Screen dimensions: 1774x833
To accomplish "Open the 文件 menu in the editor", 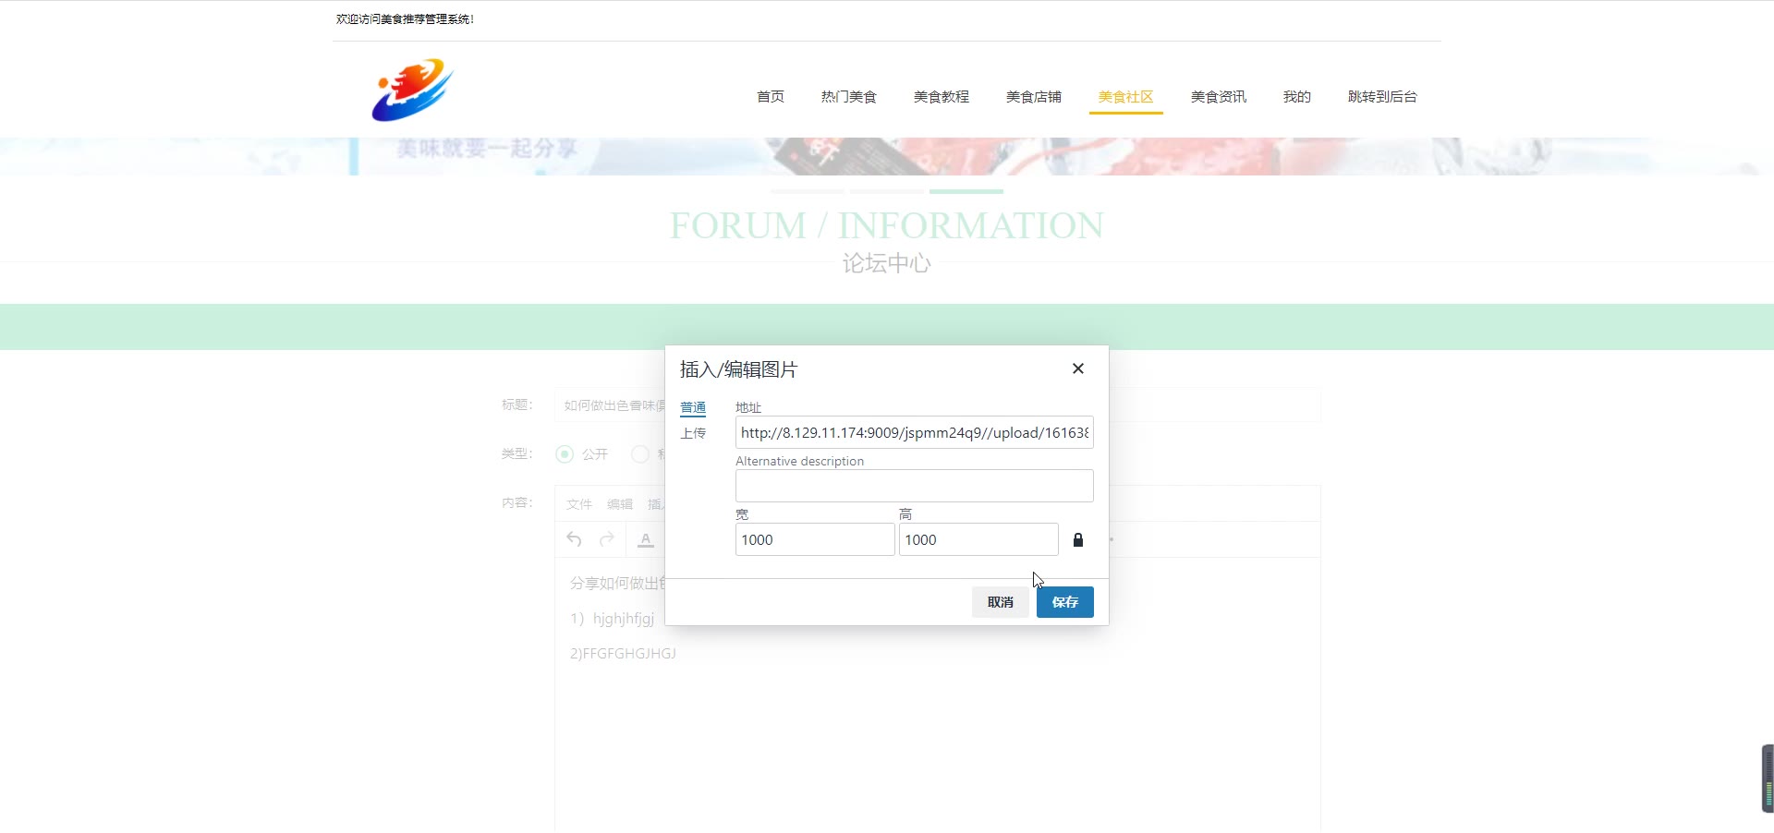I will 579,504.
